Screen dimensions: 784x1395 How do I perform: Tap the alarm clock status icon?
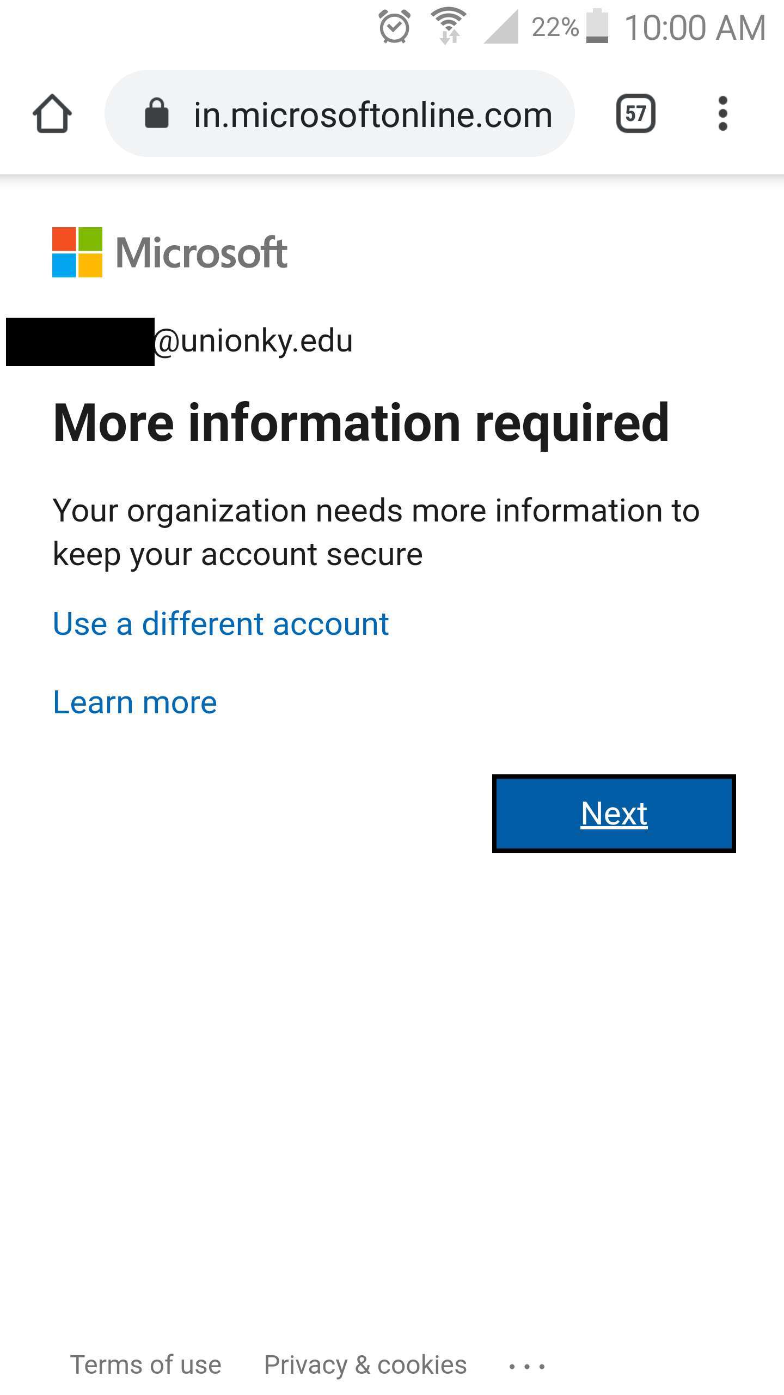(394, 26)
